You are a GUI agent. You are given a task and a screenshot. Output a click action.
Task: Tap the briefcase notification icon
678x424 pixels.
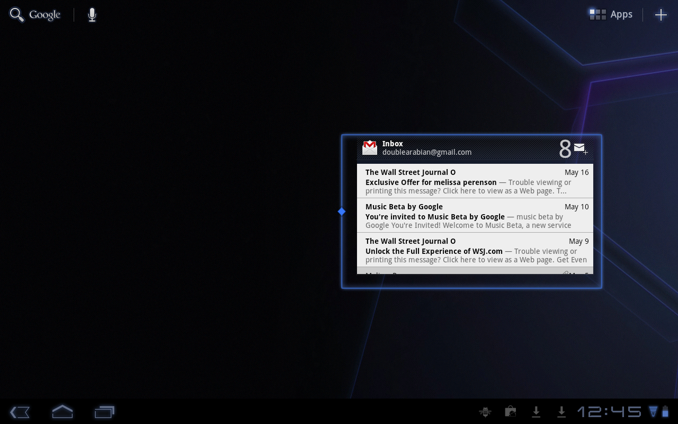pyautogui.click(x=511, y=412)
